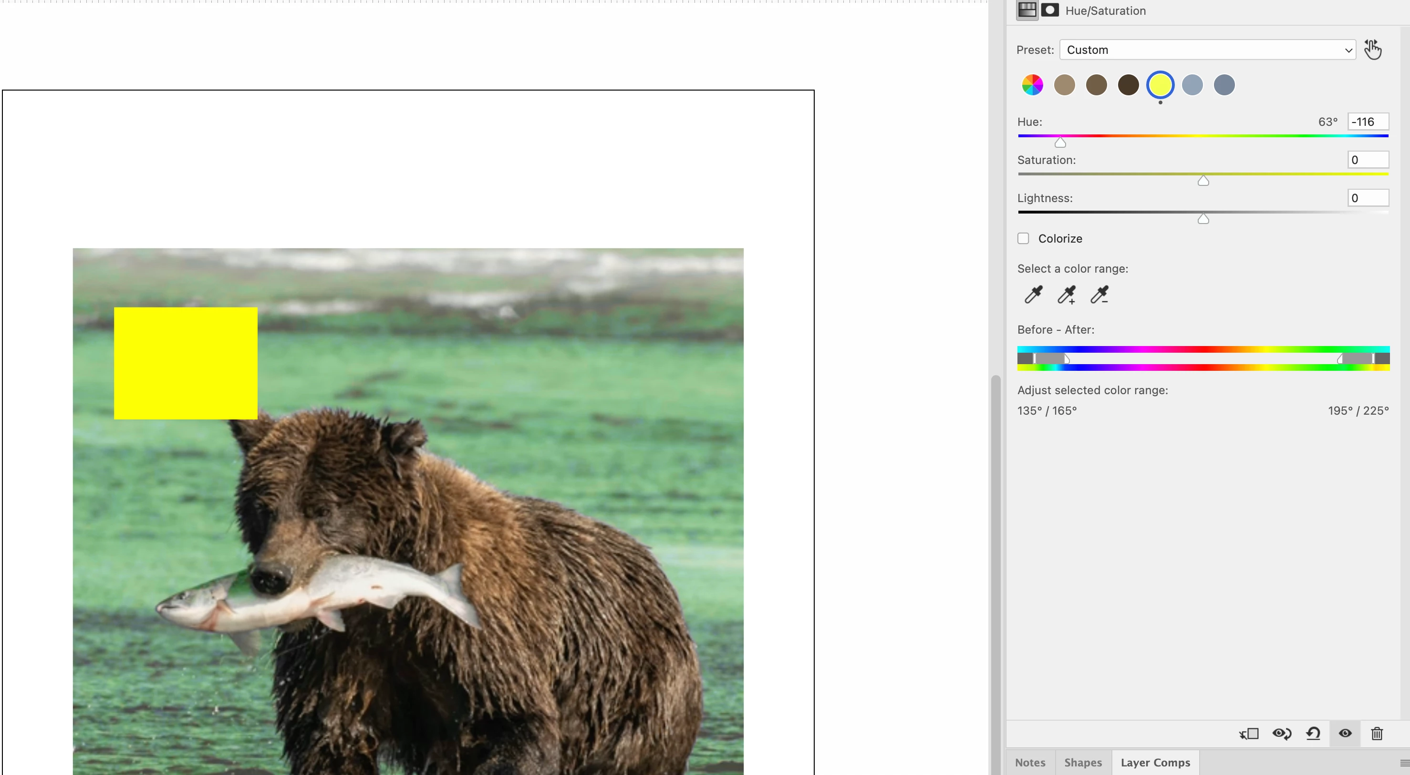Enable the Colorize checkbox
Image resolution: width=1410 pixels, height=775 pixels.
[x=1023, y=238]
